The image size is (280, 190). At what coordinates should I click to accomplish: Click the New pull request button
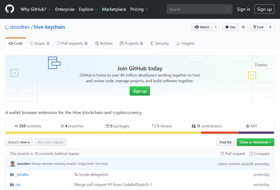[x=51, y=142]
